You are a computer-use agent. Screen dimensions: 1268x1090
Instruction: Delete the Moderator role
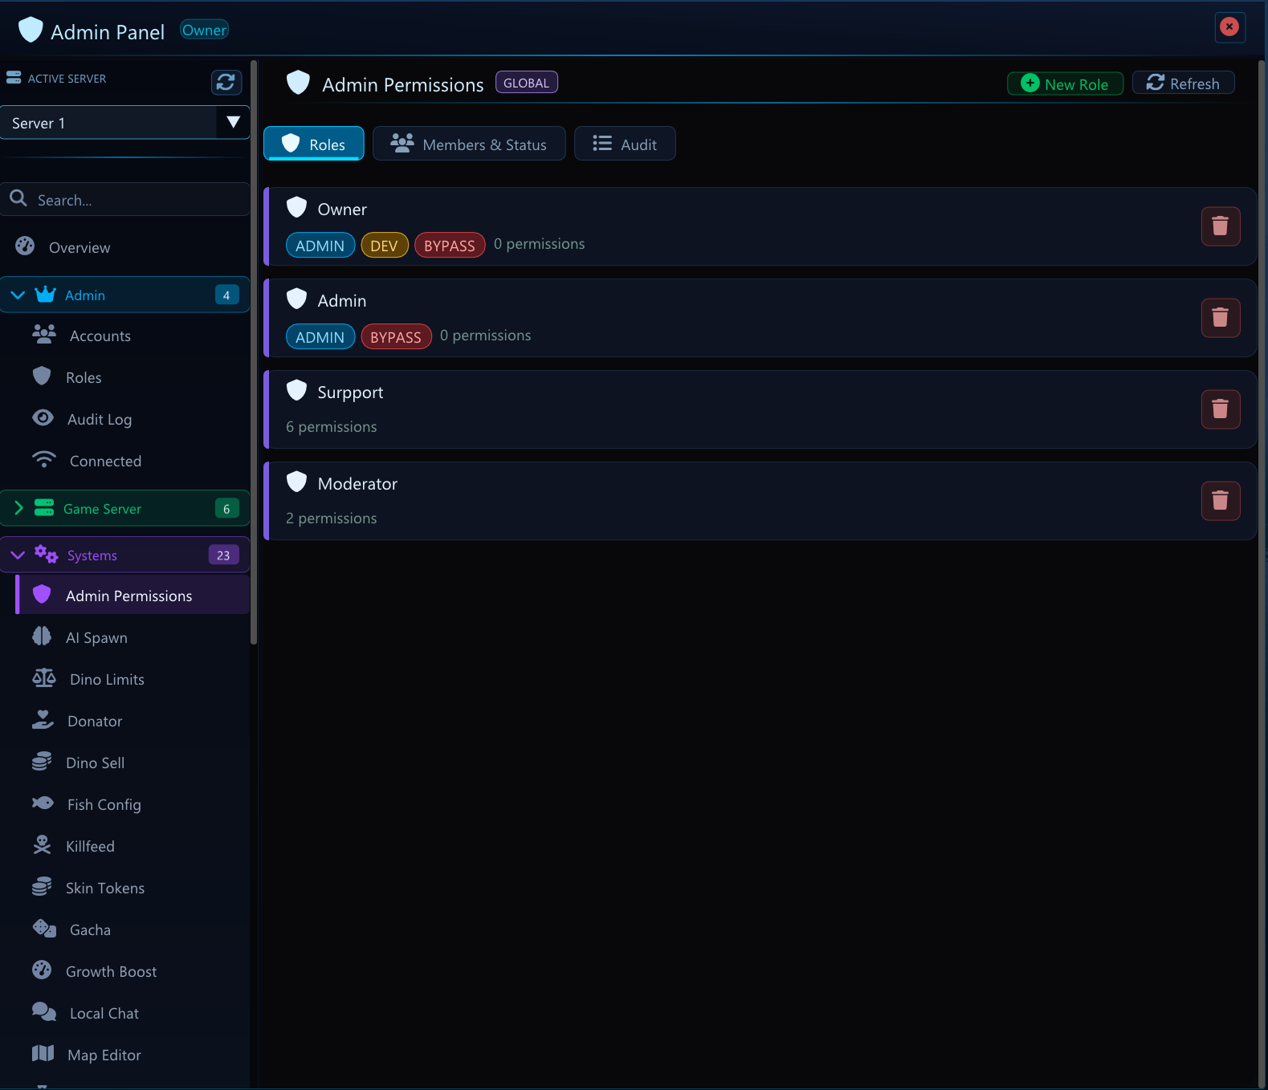pos(1221,501)
